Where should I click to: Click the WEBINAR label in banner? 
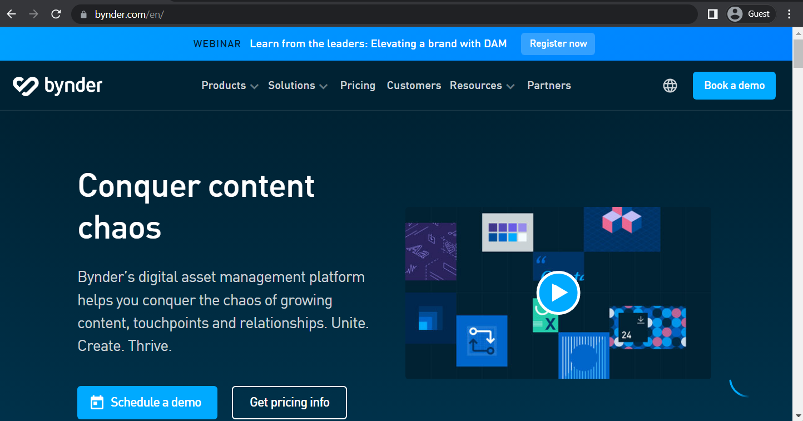coord(217,44)
